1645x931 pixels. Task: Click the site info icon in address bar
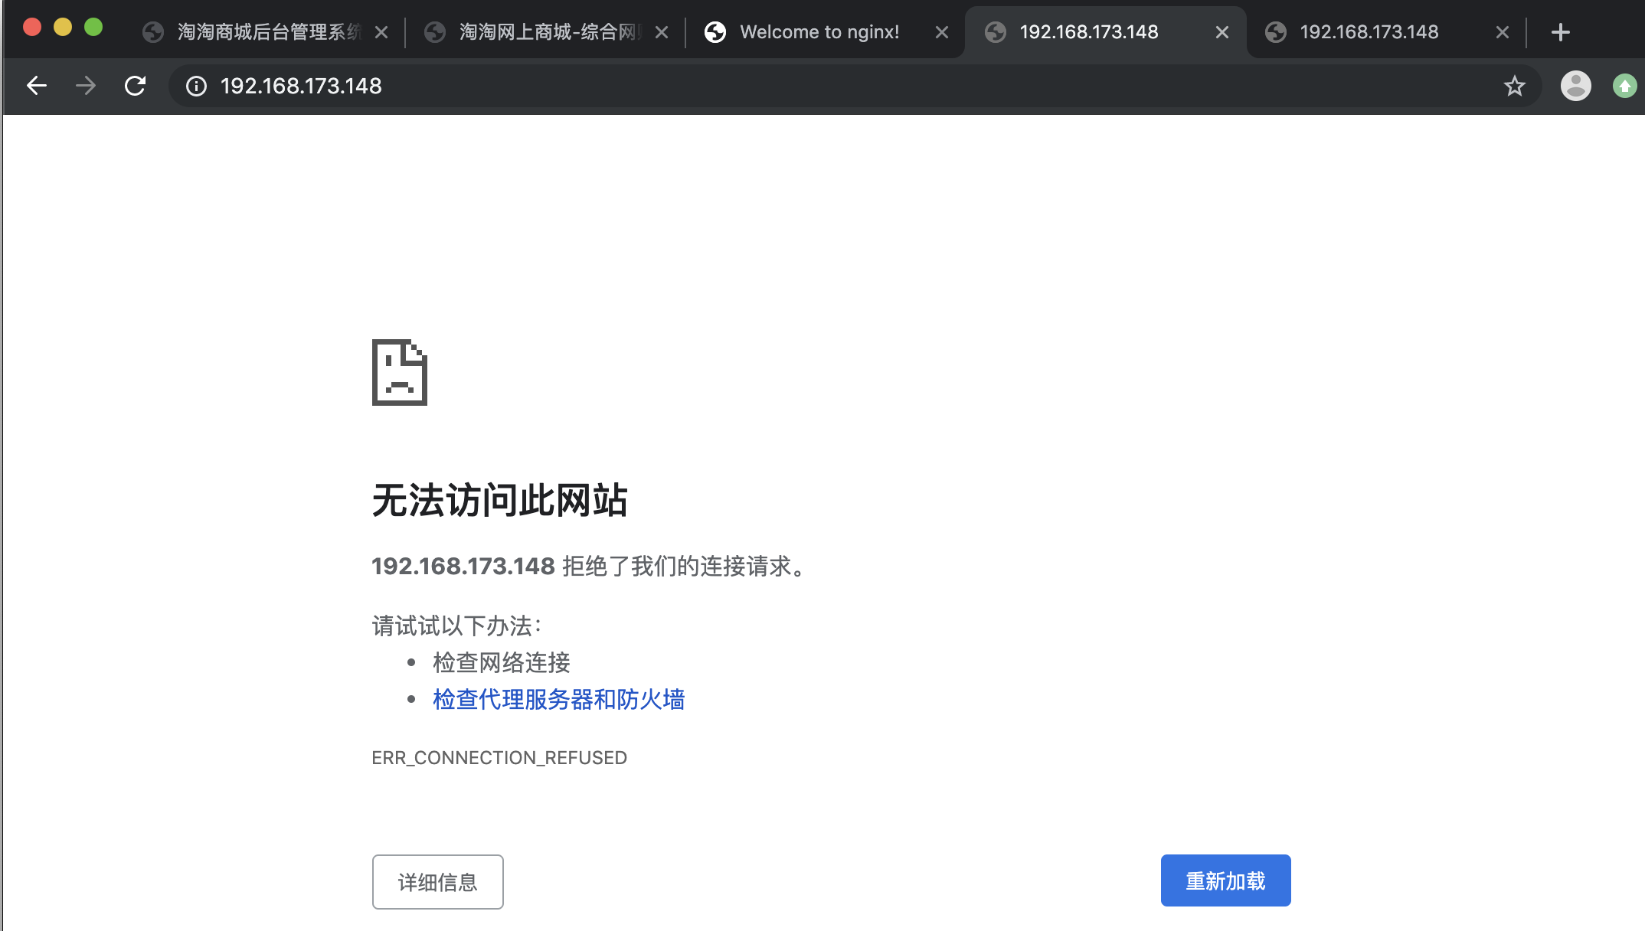pyautogui.click(x=196, y=86)
